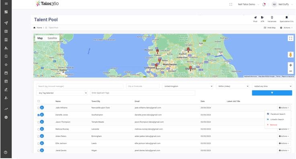Image resolution: width=296 pixels, height=159 pixels.
Task: Open the info icon for Jade Williams
Action: click(x=42, y=107)
